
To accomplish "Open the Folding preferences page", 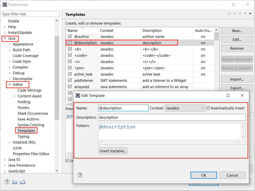I will point(24,102).
